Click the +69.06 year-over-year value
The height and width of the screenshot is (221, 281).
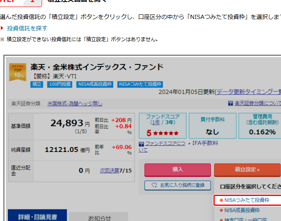[122, 147]
